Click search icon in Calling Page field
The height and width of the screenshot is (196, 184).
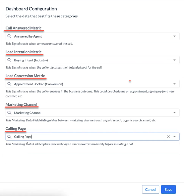[9, 137]
